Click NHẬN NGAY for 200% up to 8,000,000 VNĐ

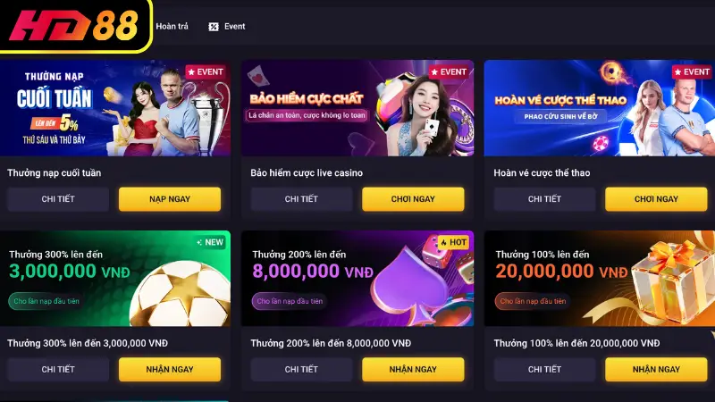click(413, 370)
